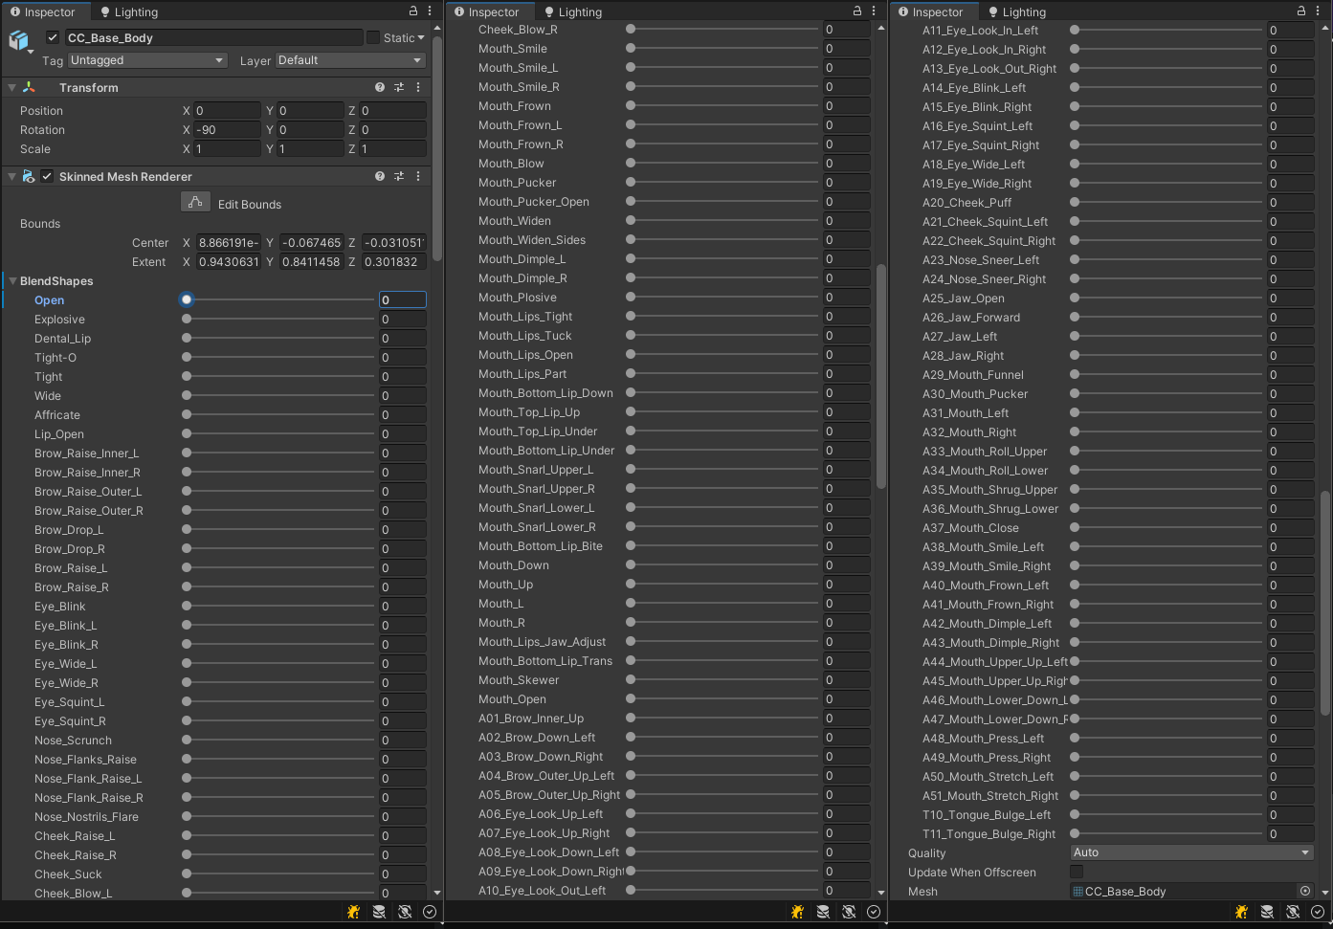
Task: Click the Mouth_Lips_Jaw_Adjust label
Action: pyautogui.click(x=542, y=642)
